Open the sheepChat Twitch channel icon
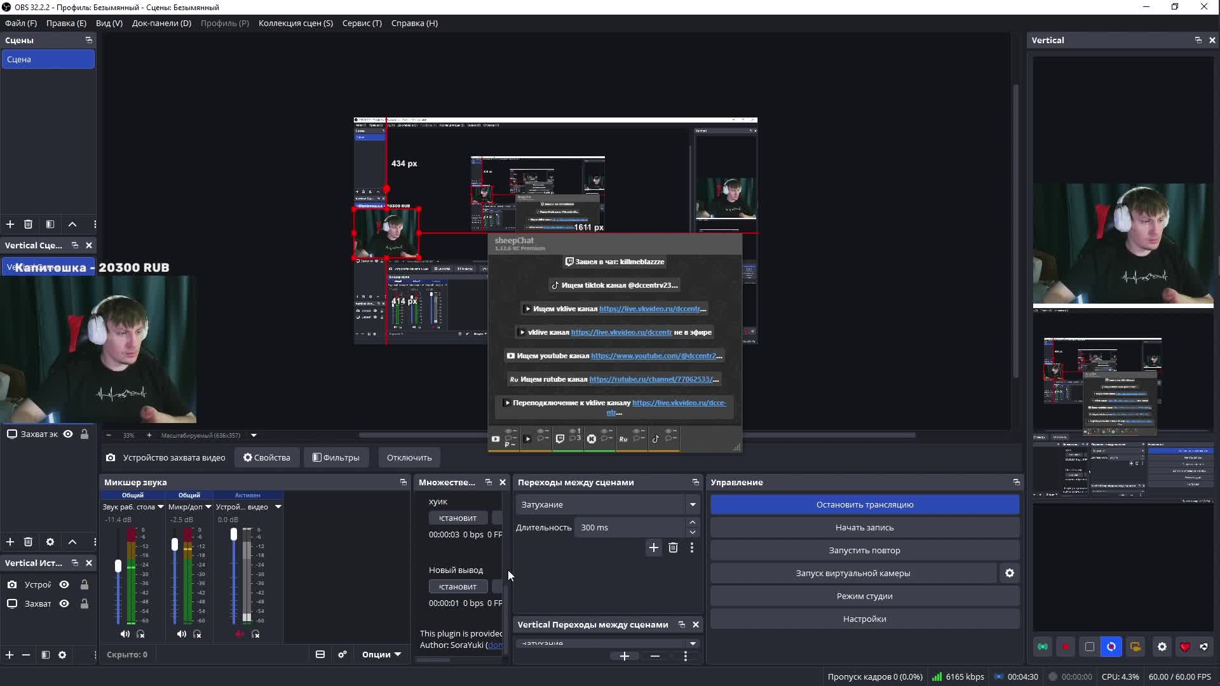This screenshot has width=1220, height=686. pos(560,439)
